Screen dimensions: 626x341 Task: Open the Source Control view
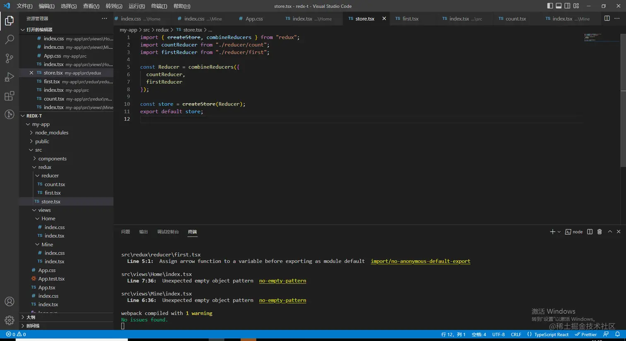point(9,58)
